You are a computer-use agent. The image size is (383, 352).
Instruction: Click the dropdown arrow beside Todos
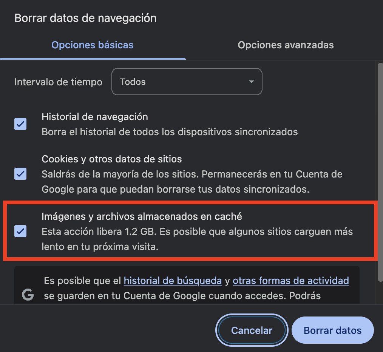(x=251, y=82)
